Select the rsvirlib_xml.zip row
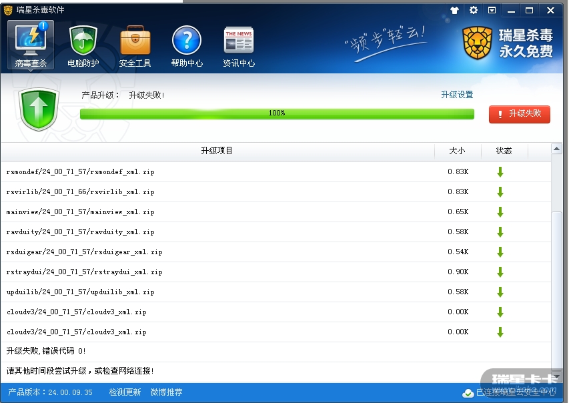Viewport: 569px width, 403px height. click(275, 191)
